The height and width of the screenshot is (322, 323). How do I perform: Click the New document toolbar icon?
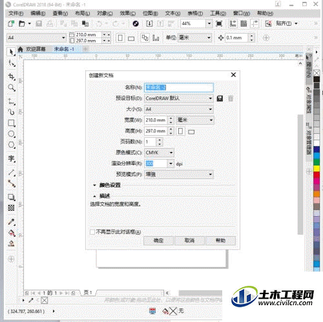[x=11, y=23]
